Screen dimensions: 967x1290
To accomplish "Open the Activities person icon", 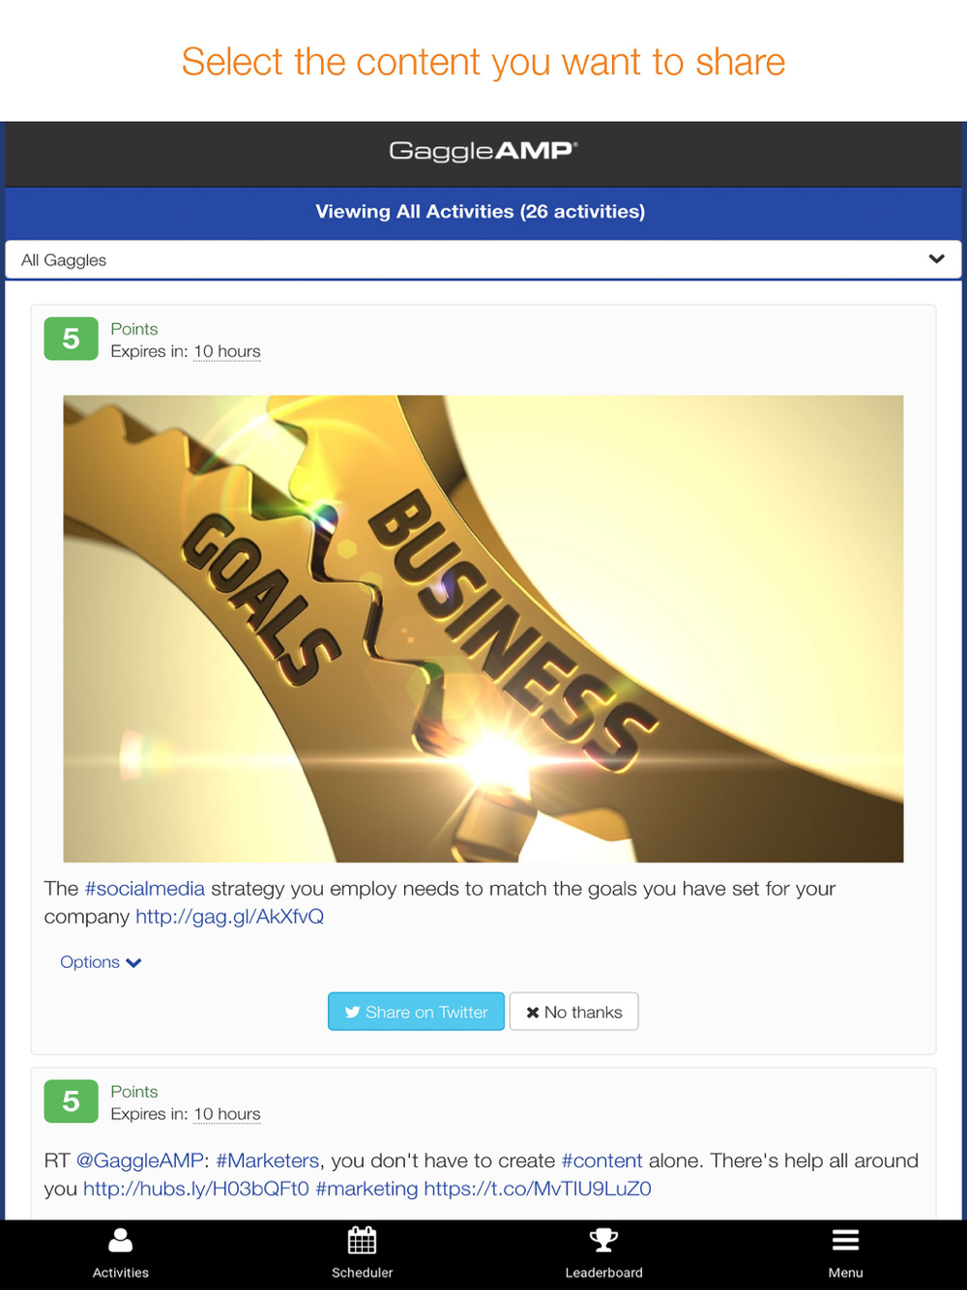I will click(121, 1240).
